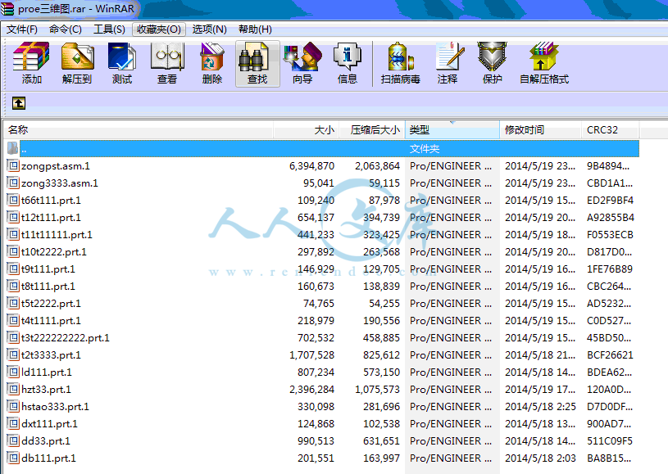Sort files by 修改时间 column header

click(x=541, y=130)
